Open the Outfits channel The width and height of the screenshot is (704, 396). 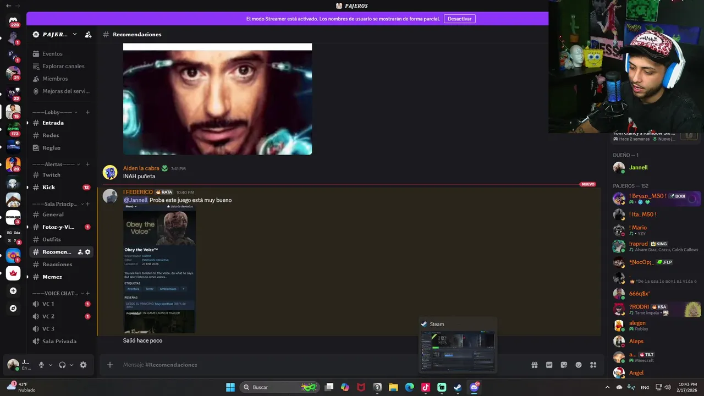pyautogui.click(x=61, y=239)
